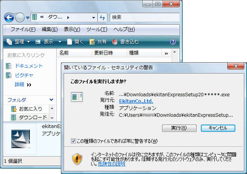The height and width of the screenshot is (174, 247).
Task: Click the refresh icon beside address bar
Action: pyautogui.click(x=103, y=17)
